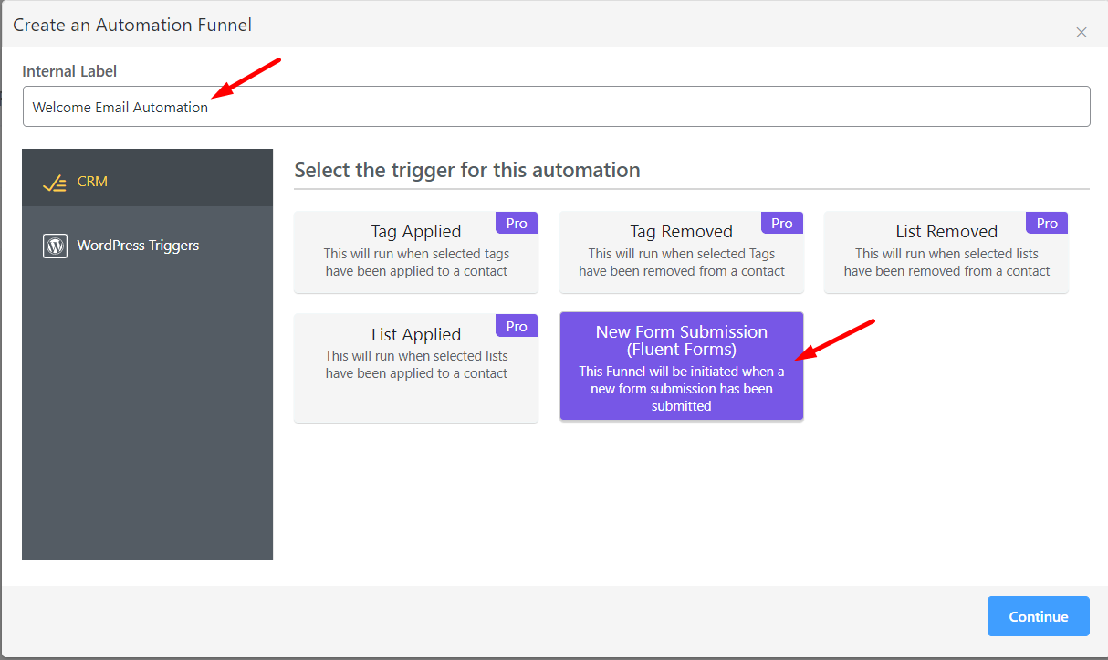Click the Pro badge on List Applied
The image size is (1108, 660).
pyautogui.click(x=516, y=325)
